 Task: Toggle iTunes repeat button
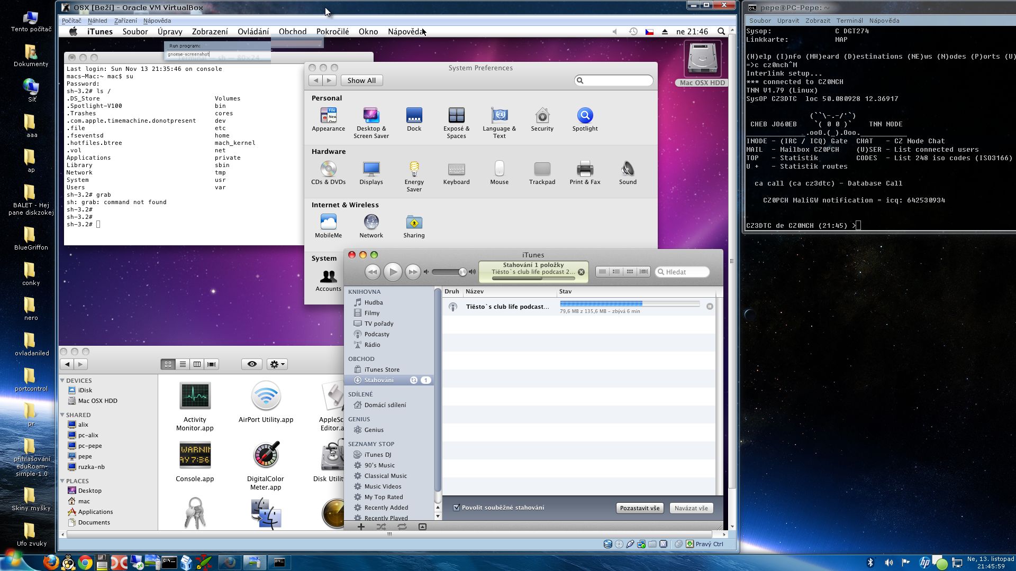coord(402,527)
